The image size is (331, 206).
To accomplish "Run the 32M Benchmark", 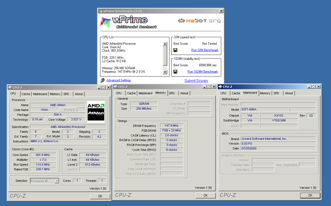I will [205, 50].
